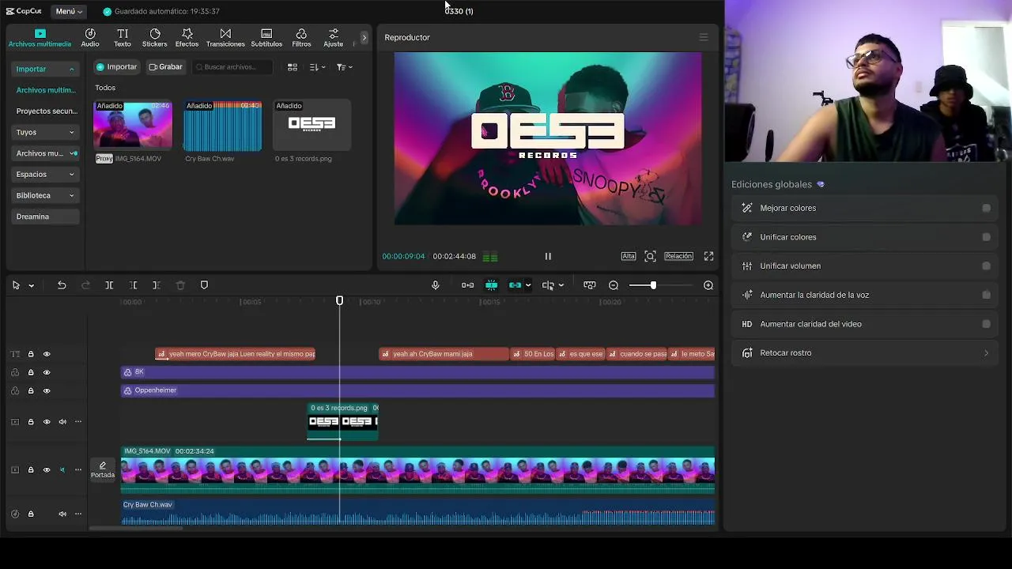The height and width of the screenshot is (569, 1012).
Task: Adjust the timeline zoom slider handle
Action: pyautogui.click(x=653, y=285)
